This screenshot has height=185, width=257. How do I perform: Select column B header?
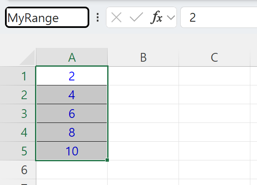click(x=143, y=57)
